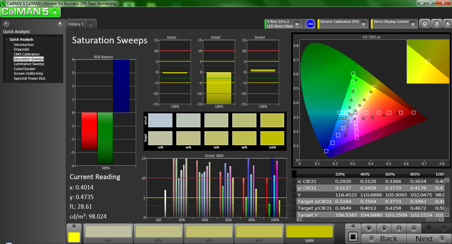The image size is (452, 244).
Task: Switch to the History 1 tab
Action: 76,24
